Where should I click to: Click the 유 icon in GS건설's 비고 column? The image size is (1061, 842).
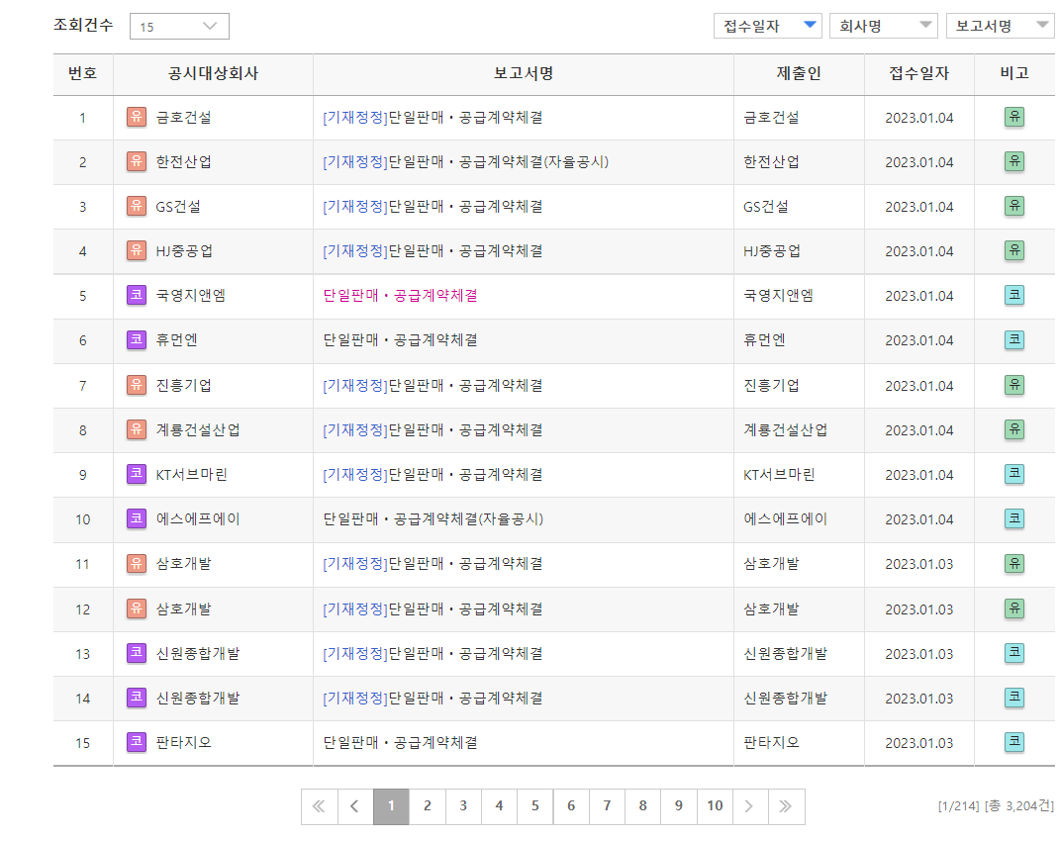point(1013,206)
